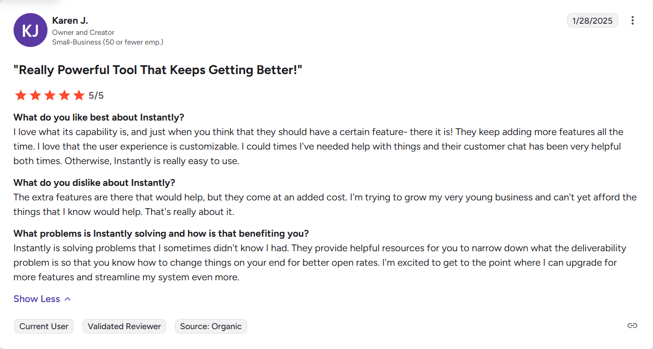Click the Owner and Creator subtitle

coord(83,32)
